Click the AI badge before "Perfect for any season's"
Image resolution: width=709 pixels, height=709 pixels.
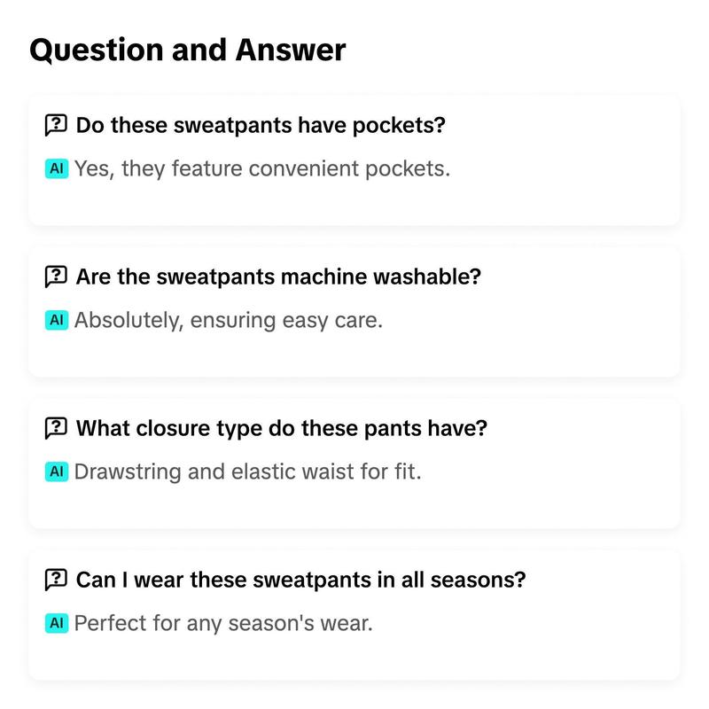coord(57,623)
